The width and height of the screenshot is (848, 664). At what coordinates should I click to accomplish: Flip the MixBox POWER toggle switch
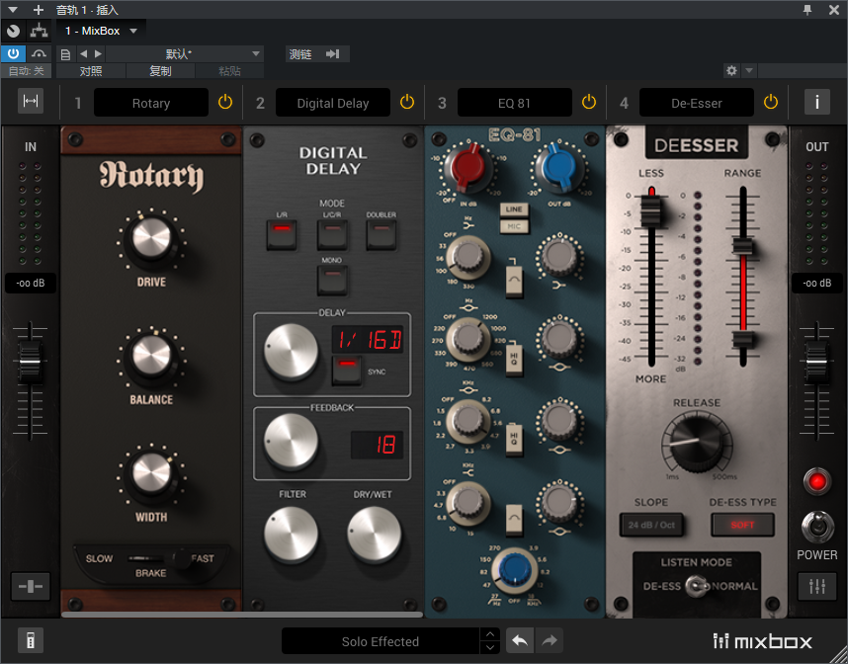(816, 526)
